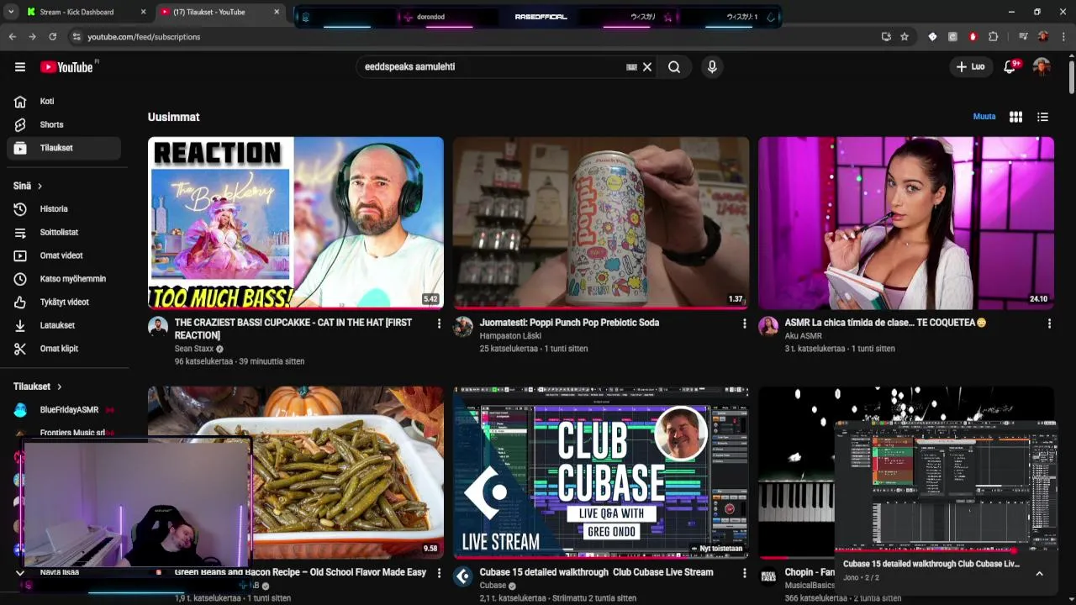1076x605 pixels.
Task: Open the on-screen keyboard in the search box
Action: (631, 66)
